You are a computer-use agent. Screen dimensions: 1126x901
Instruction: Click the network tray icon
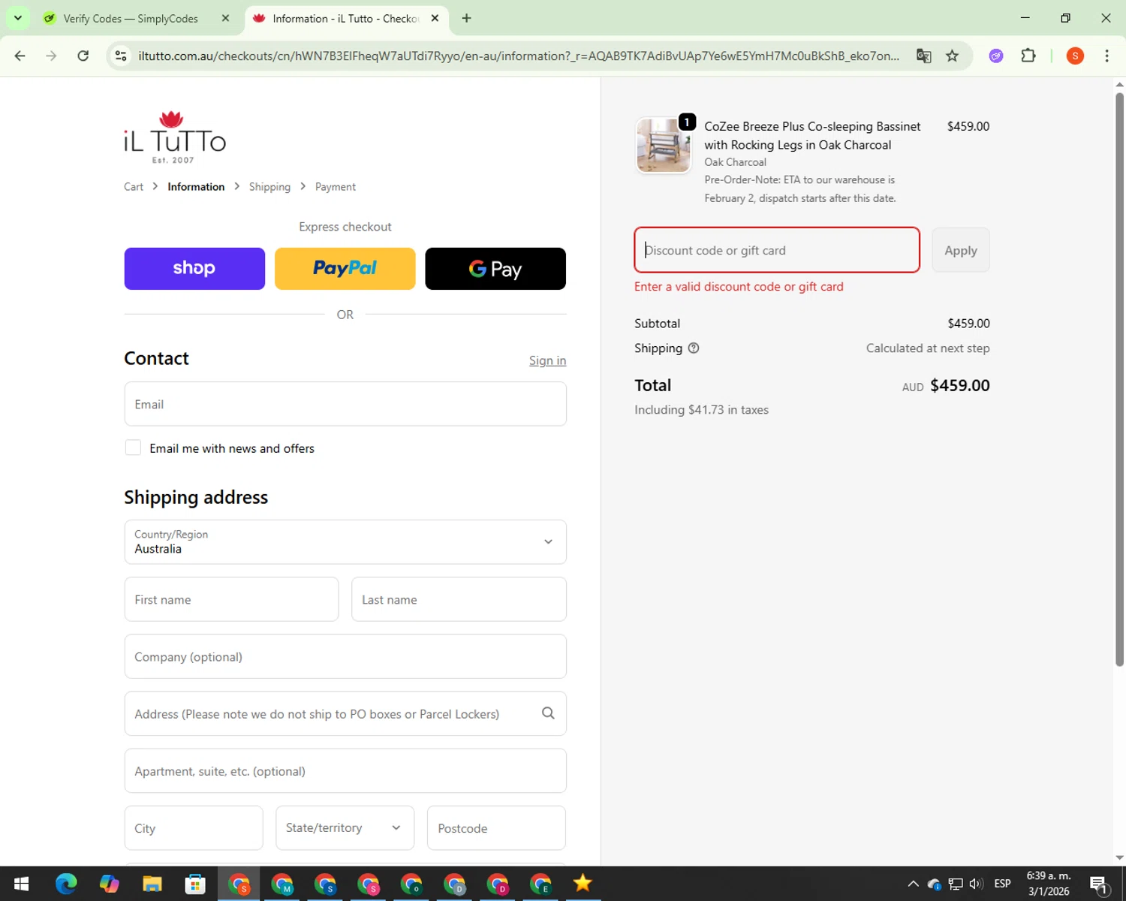(955, 884)
